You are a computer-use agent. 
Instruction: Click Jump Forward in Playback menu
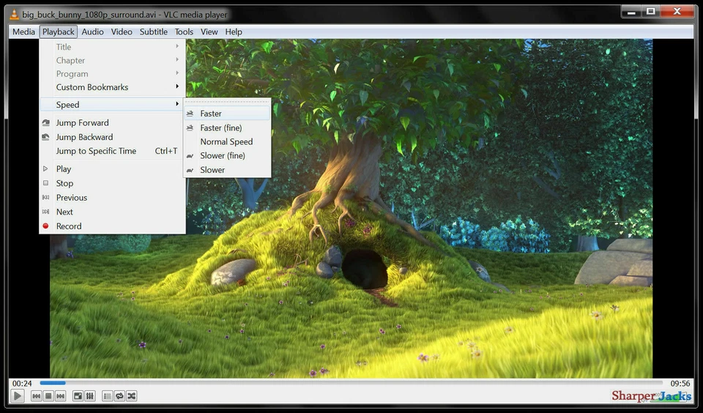point(113,123)
